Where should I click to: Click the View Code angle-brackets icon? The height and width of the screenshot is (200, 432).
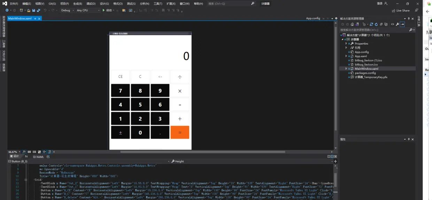click(392, 24)
